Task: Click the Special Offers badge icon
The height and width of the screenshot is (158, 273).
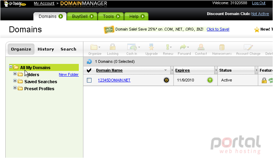Action: [x=109, y=29]
